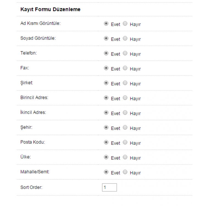Select Hayır for Şehir
The image size is (206, 206).
125,127
